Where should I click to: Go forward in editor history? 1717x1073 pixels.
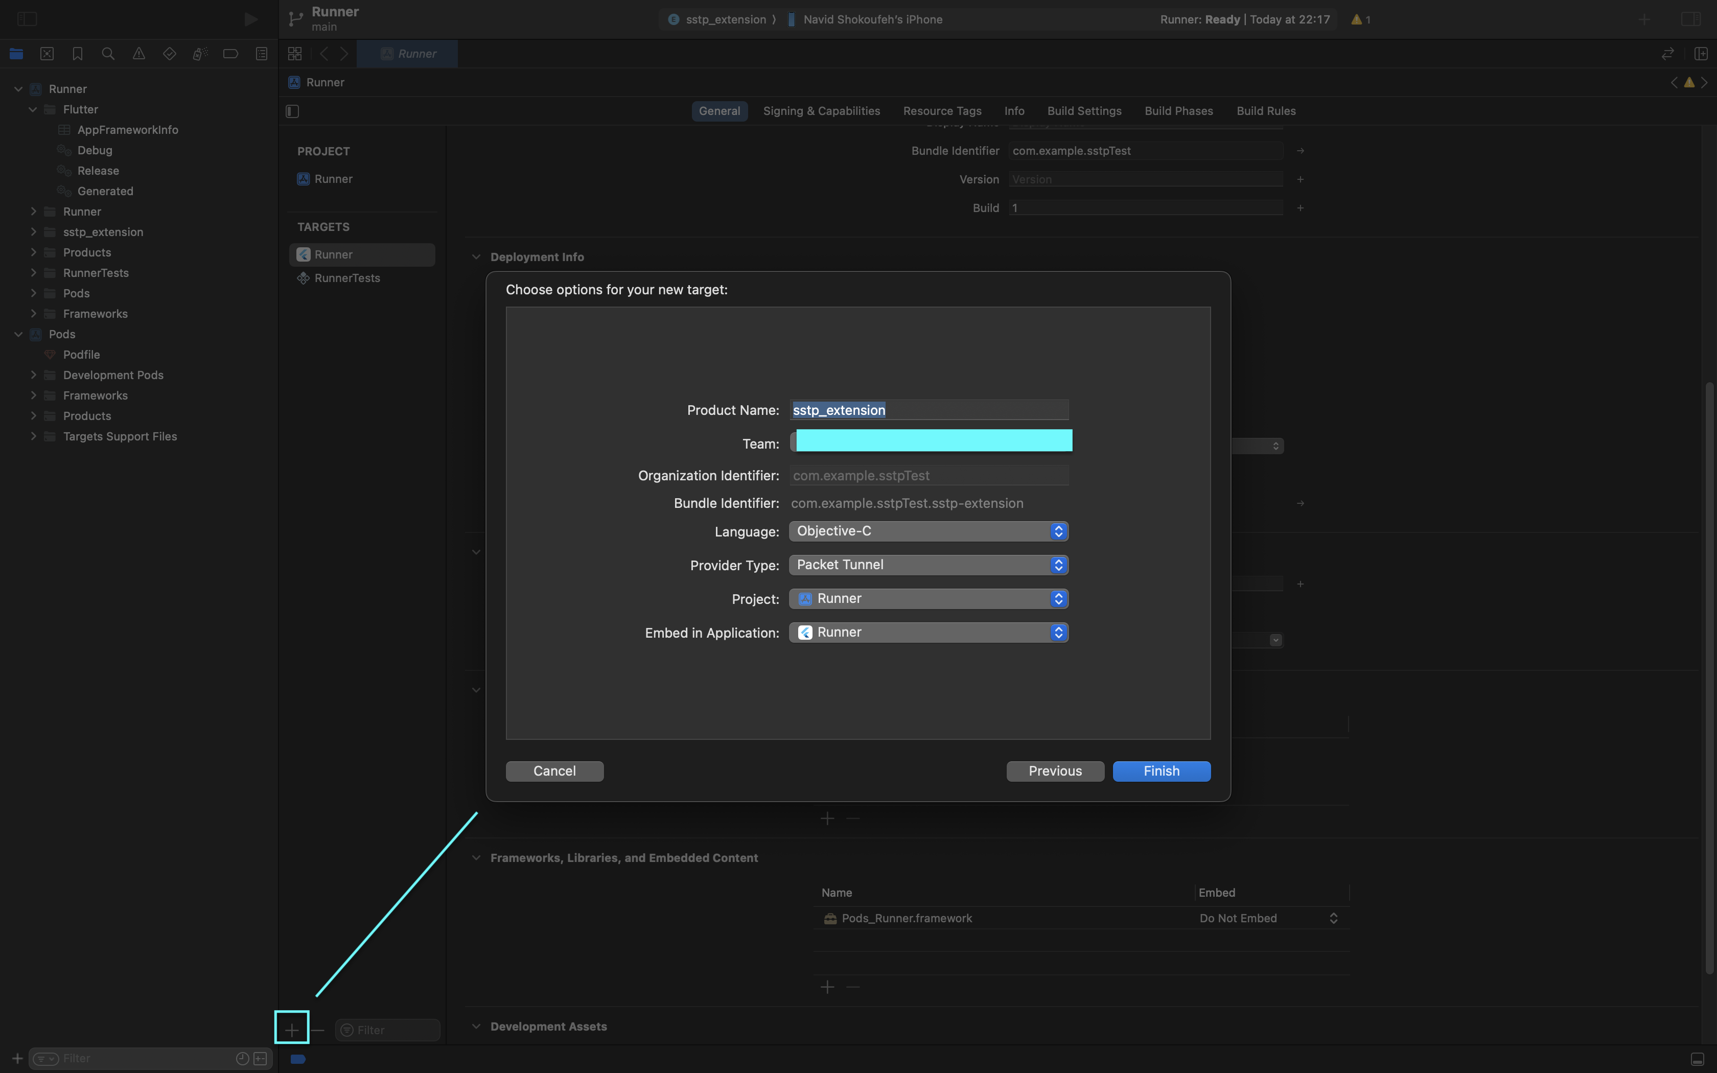[x=344, y=53]
